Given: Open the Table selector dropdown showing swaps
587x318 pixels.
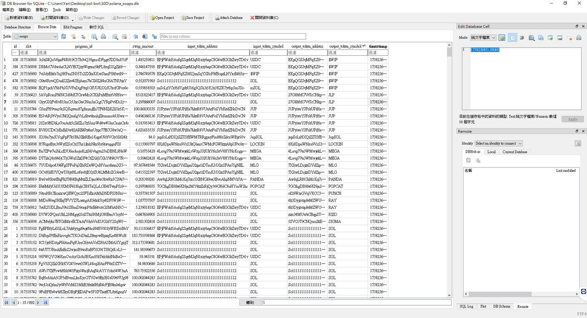Looking at the screenshot, I should (x=38, y=37).
